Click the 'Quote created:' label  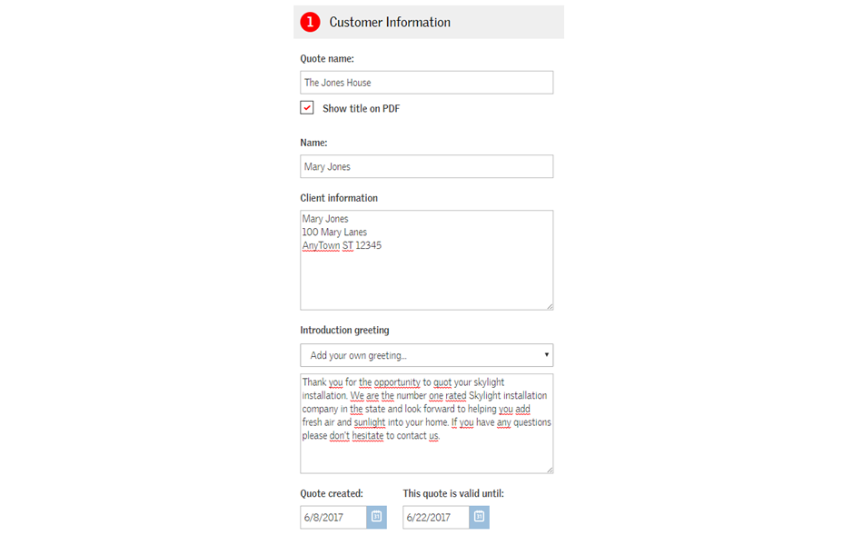pos(331,494)
